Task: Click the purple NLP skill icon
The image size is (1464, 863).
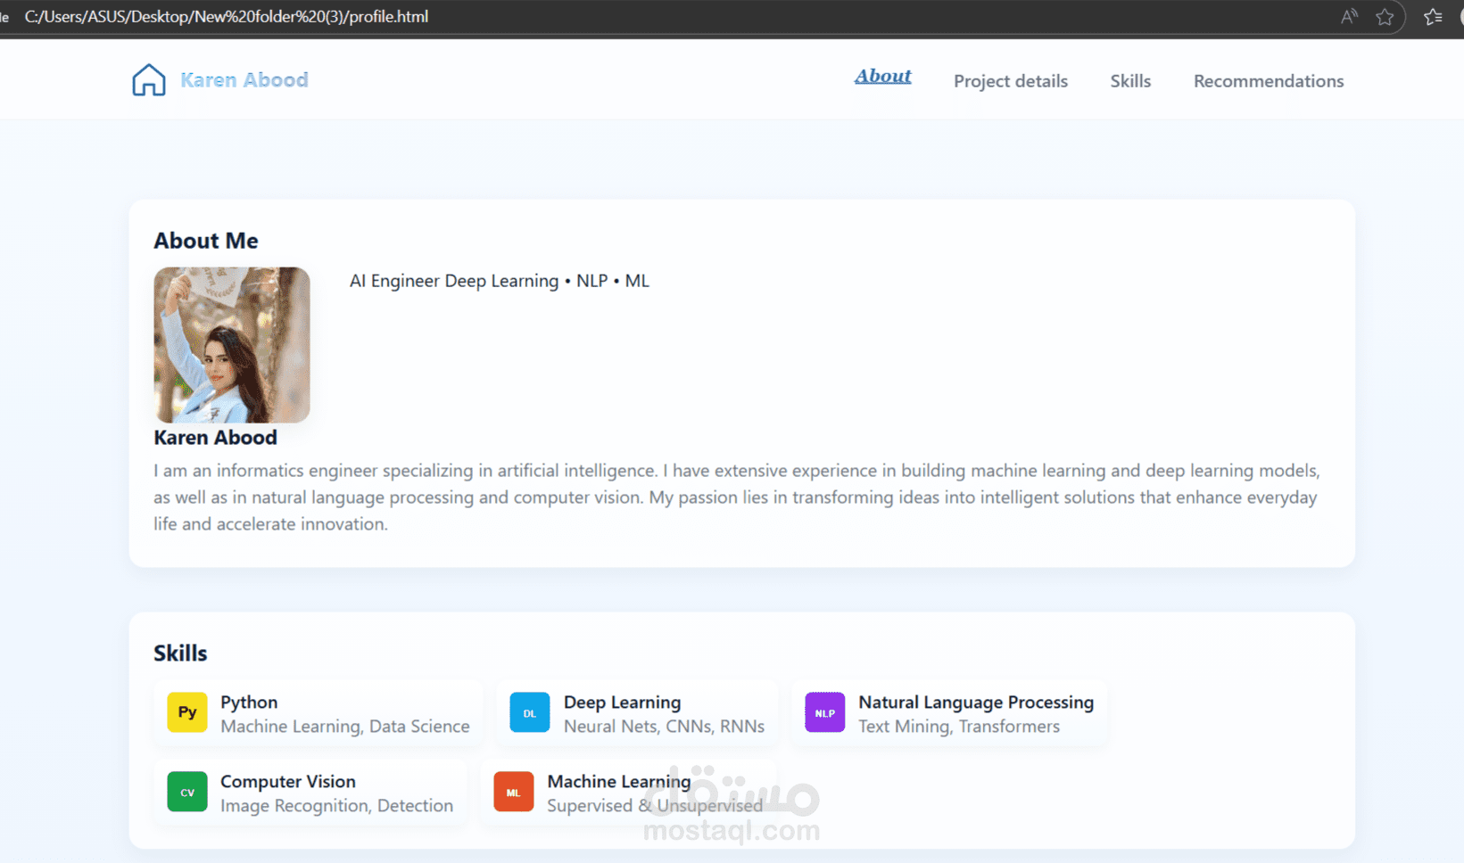Action: pyautogui.click(x=825, y=712)
